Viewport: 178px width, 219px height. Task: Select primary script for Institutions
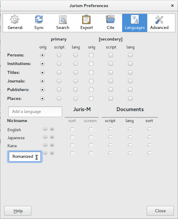[59, 64]
